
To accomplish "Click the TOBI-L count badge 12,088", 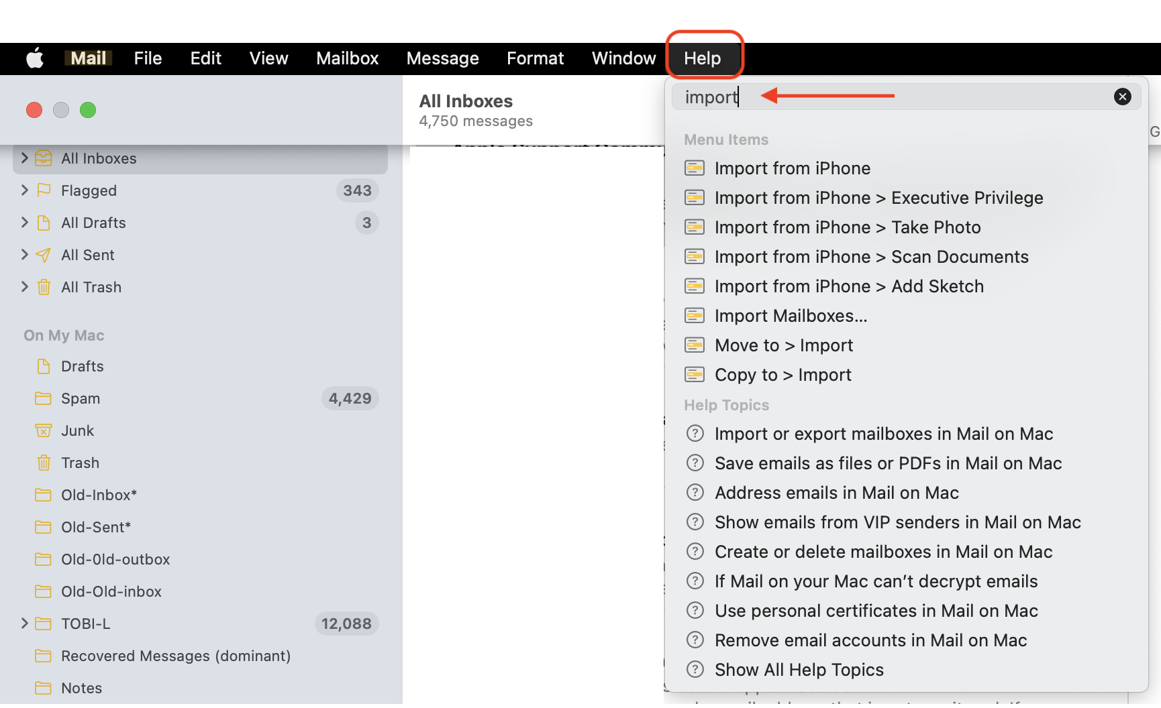I will (346, 624).
